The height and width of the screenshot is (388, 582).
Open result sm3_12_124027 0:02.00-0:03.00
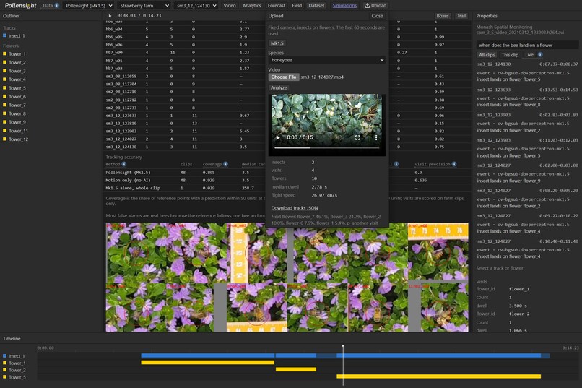[527, 173]
